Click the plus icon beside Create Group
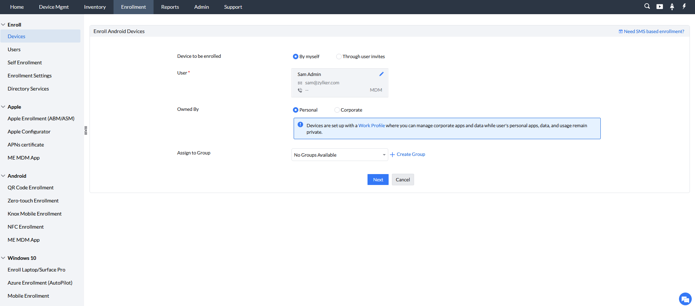695x306 pixels. 393,154
